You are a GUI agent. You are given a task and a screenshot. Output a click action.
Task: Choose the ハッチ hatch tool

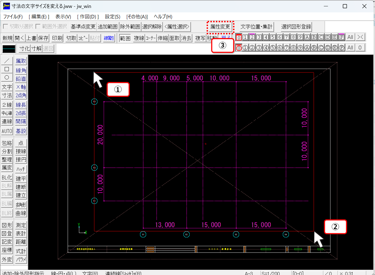[21, 169]
